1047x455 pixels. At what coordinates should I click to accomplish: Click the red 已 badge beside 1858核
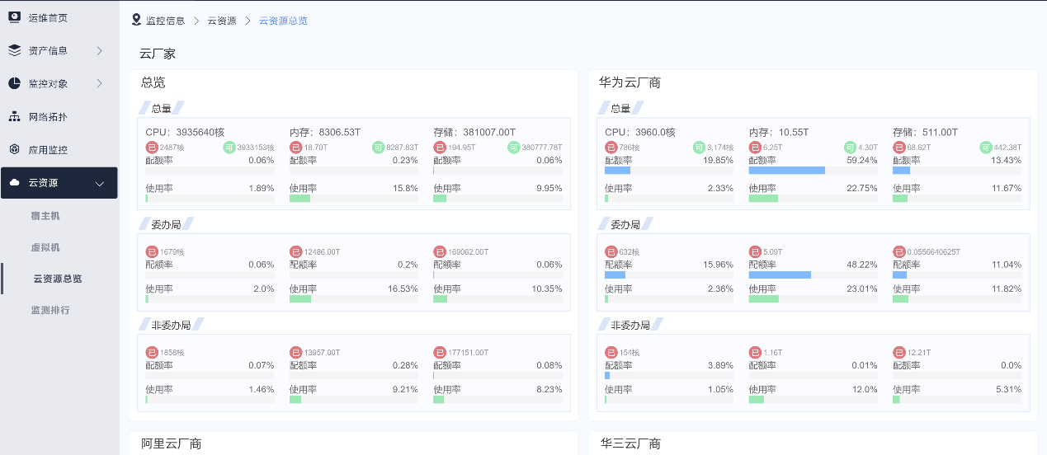(152, 352)
